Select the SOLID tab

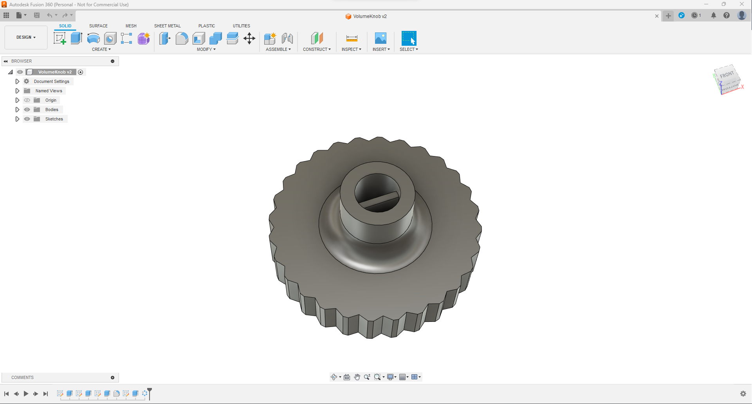[x=65, y=26]
